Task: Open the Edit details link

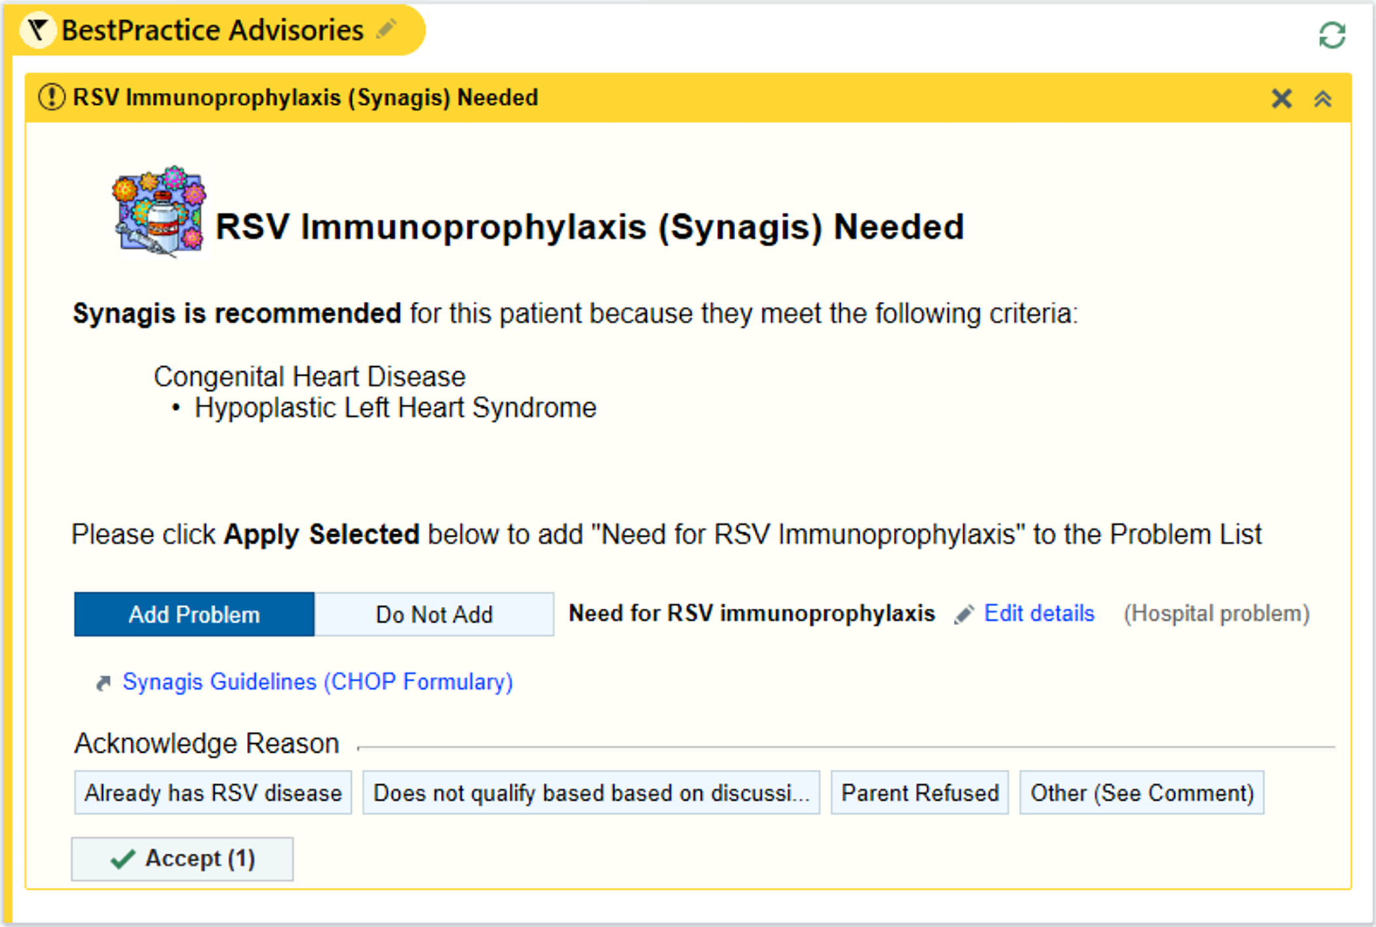Action: 1039,613
